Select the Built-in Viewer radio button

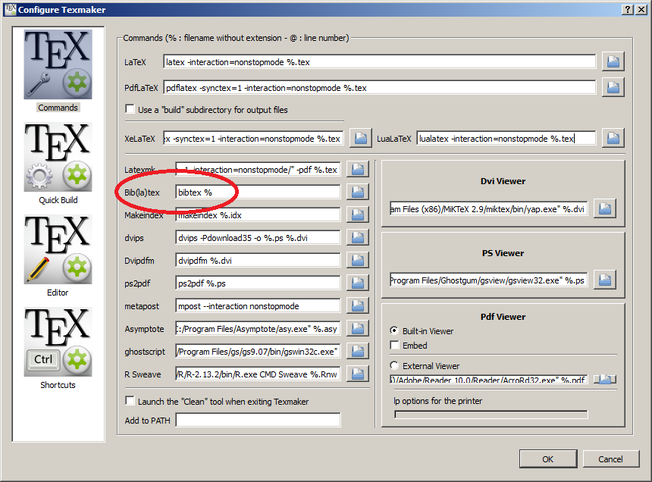pyautogui.click(x=396, y=330)
